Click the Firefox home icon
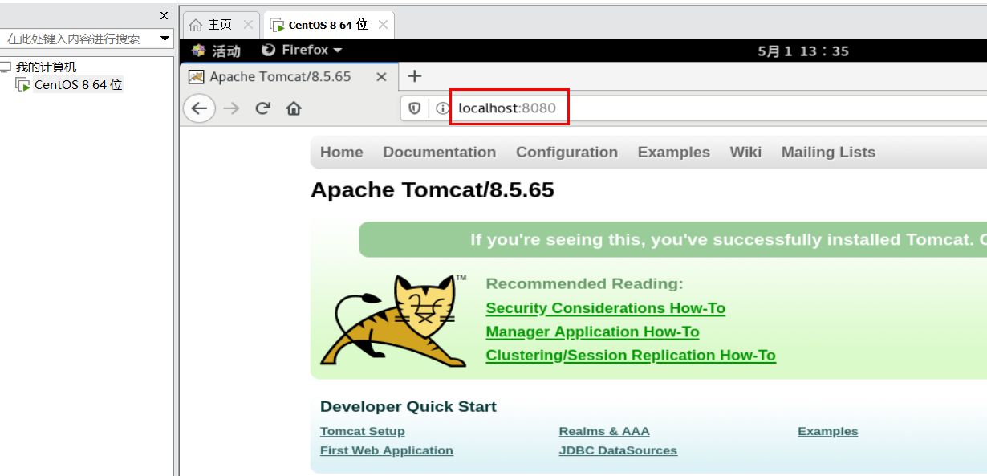 tap(294, 108)
